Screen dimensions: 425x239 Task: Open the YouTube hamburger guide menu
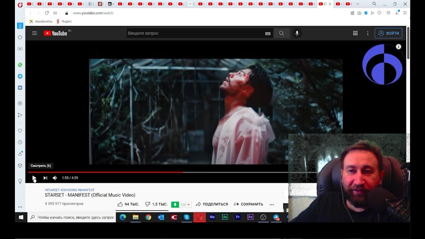point(34,33)
